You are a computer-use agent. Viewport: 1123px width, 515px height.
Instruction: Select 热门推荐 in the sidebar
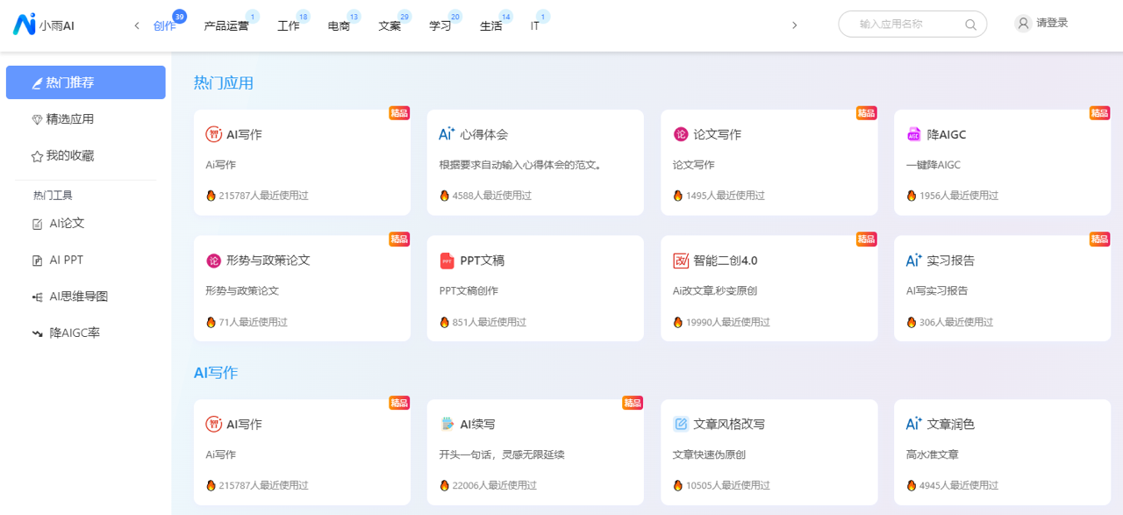click(x=86, y=82)
